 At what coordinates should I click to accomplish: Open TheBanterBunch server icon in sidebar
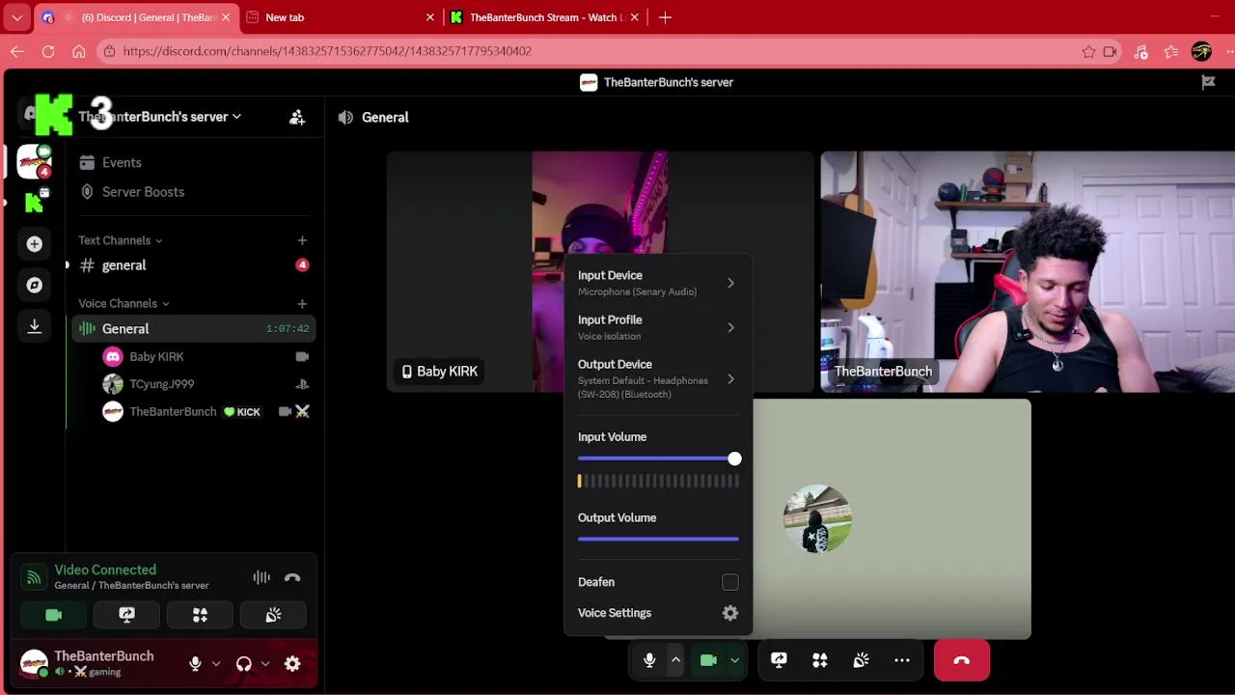point(35,161)
